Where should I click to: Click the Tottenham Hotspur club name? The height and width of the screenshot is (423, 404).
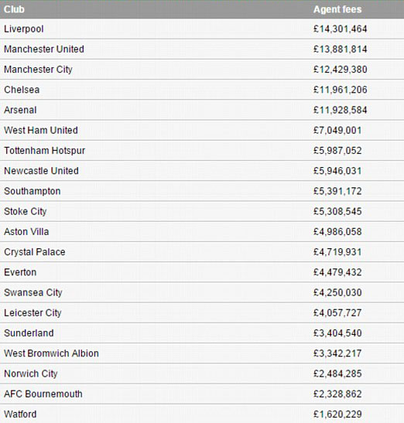(45, 151)
